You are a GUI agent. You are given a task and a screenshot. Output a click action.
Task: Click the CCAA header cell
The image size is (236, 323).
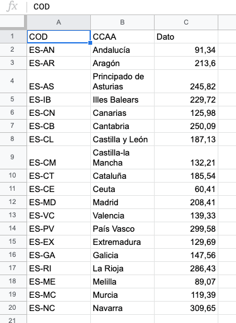(122, 37)
